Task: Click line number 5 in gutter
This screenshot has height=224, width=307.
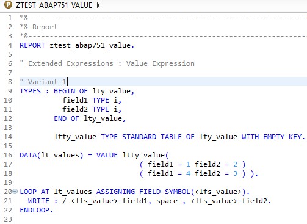Action: [x=10, y=54]
